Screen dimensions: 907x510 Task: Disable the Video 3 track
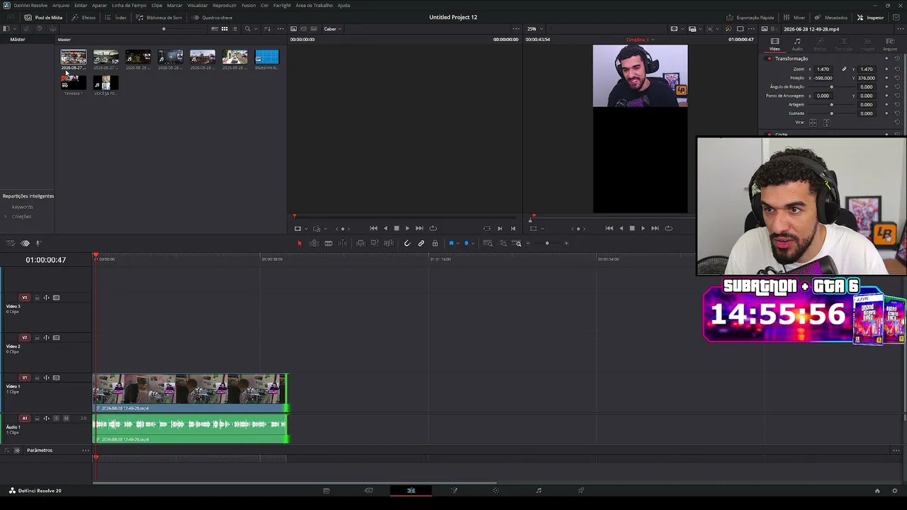56,298
